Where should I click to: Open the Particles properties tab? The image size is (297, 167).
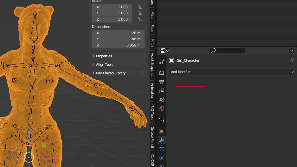162,149
